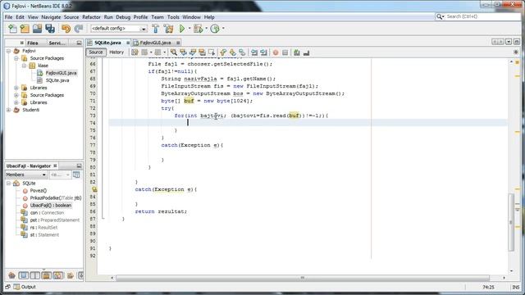Expand the Studenti project node

click(9, 110)
